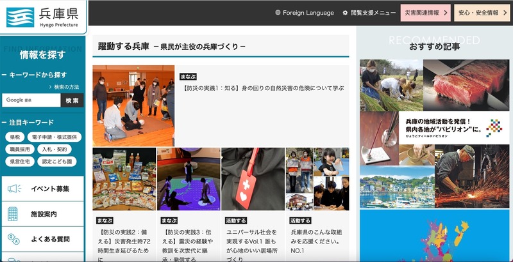
Task: Click the globe icon beside Foreign Language
Action: [x=278, y=13]
